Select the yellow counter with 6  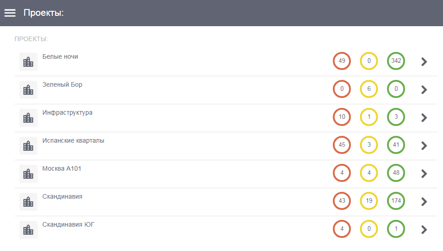point(369,89)
